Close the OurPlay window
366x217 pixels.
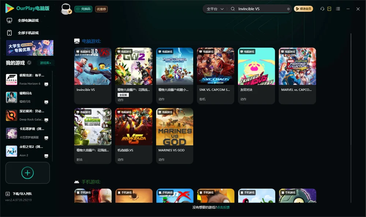coord(358,9)
